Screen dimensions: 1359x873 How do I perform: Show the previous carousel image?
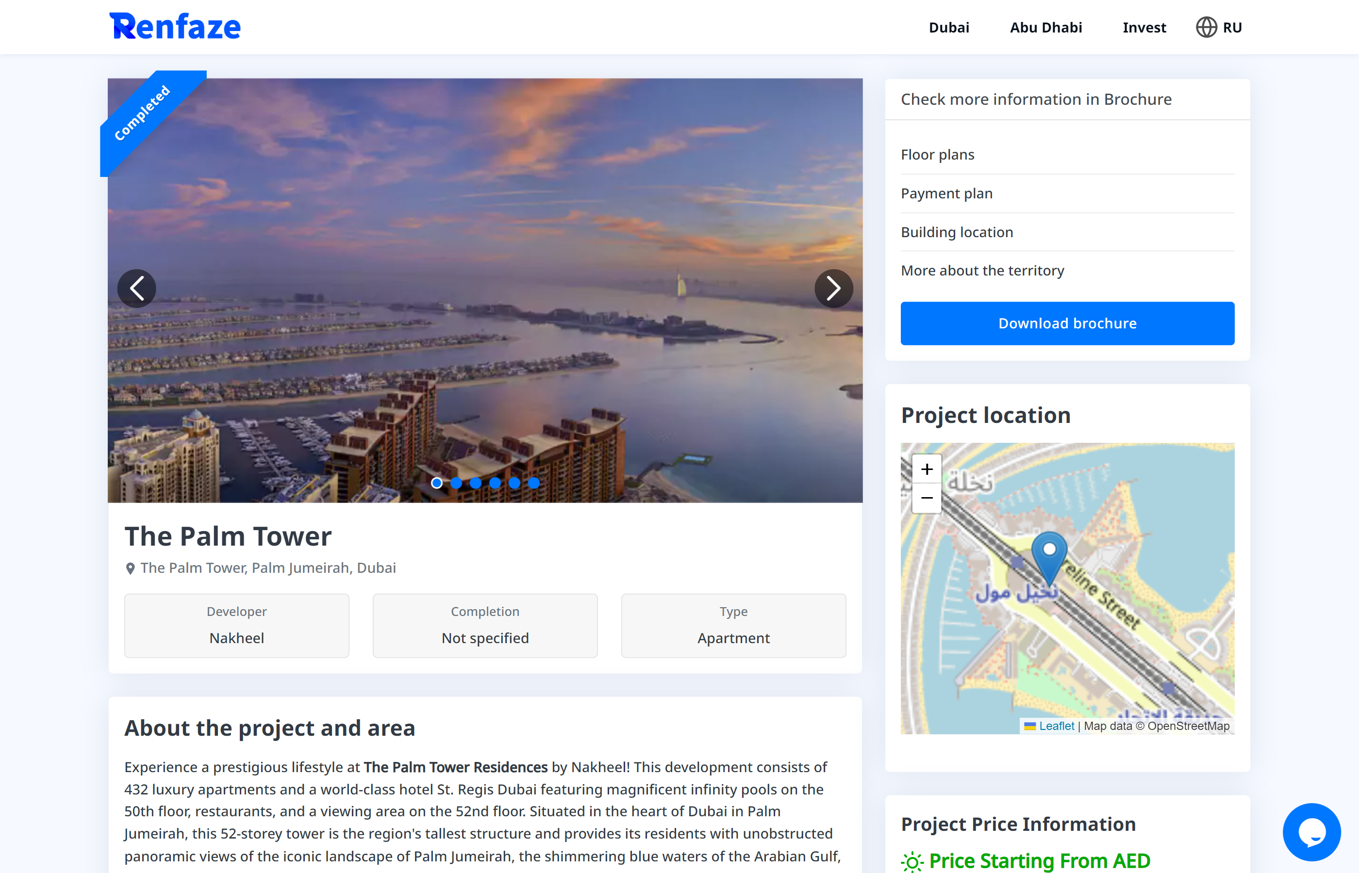pyautogui.click(x=137, y=289)
